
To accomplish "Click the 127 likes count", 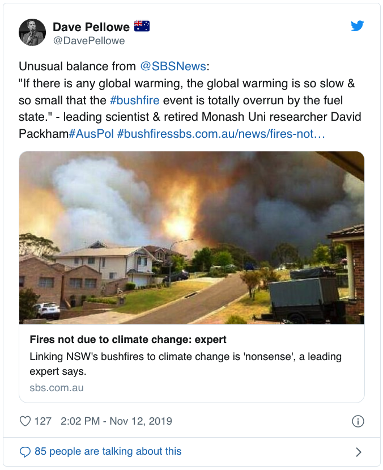I will [43, 421].
